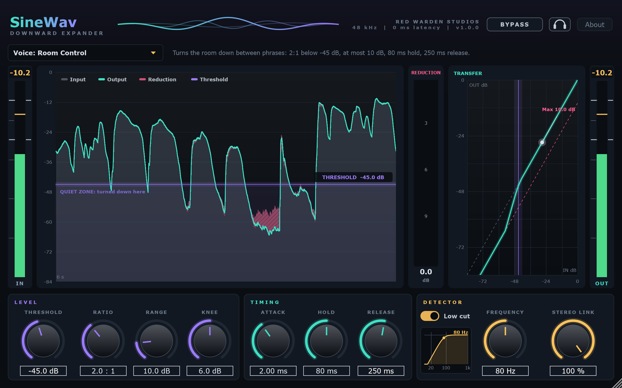
Task: Open the Voice: Room Control preset dropdown
Action: point(85,53)
